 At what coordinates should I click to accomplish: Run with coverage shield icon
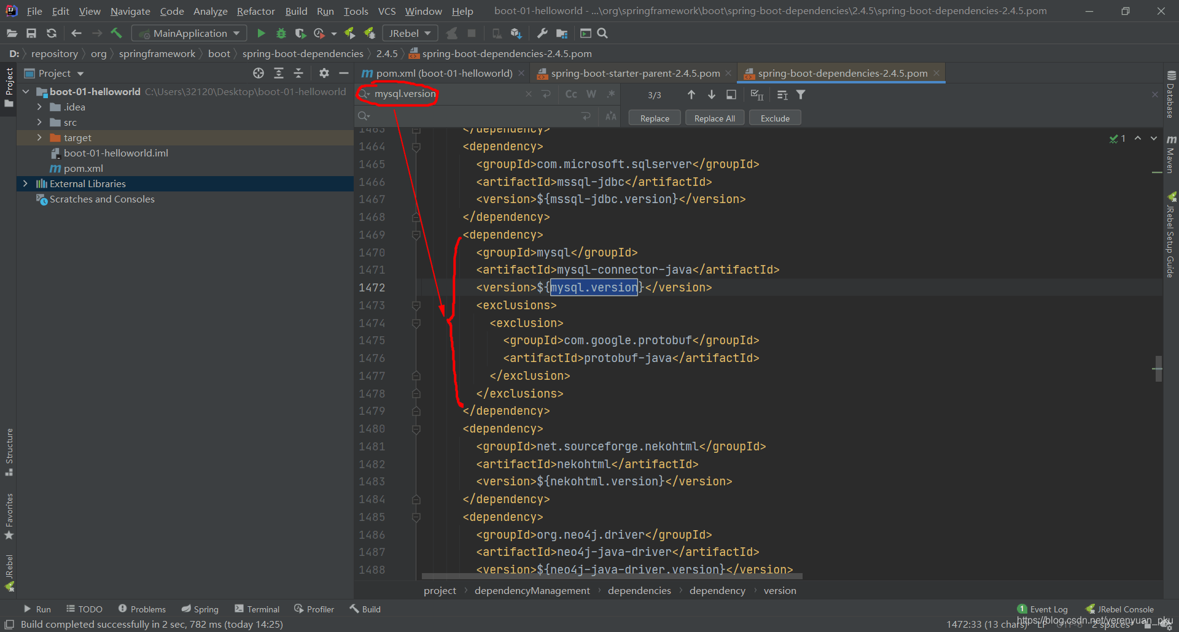pos(300,33)
